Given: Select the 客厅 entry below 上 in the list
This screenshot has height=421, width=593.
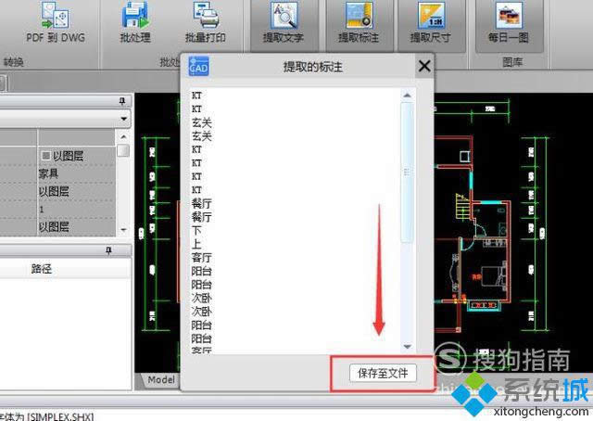Looking at the screenshot, I should 201,258.
